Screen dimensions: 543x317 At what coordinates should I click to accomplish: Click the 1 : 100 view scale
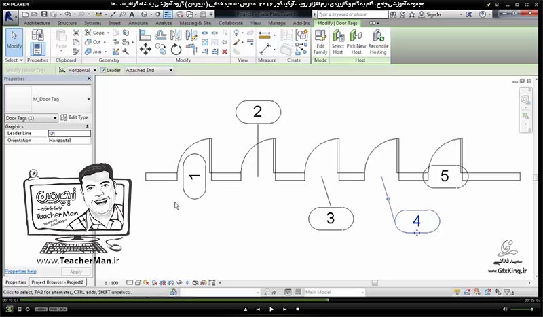tap(111, 283)
